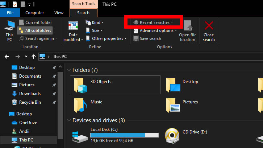The height and width of the screenshot is (148, 263).
Task: Open the Andii user folder
Action: click(24, 131)
